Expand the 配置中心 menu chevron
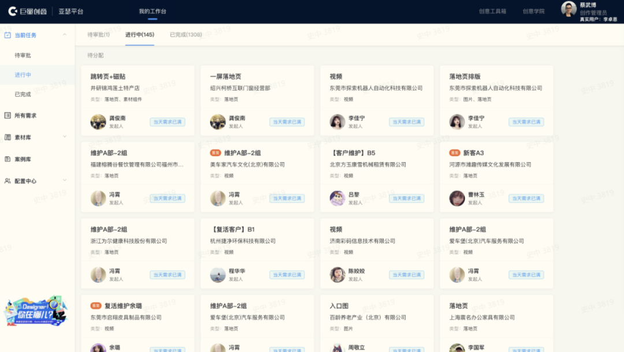This screenshot has height=352, width=624. [x=65, y=181]
